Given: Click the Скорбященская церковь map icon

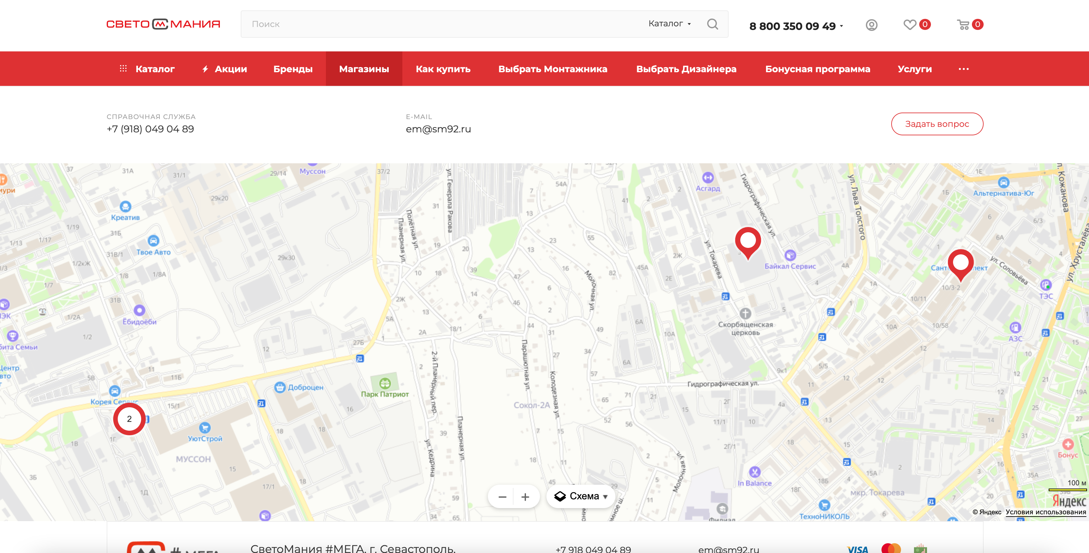Looking at the screenshot, I should point(745,313).
